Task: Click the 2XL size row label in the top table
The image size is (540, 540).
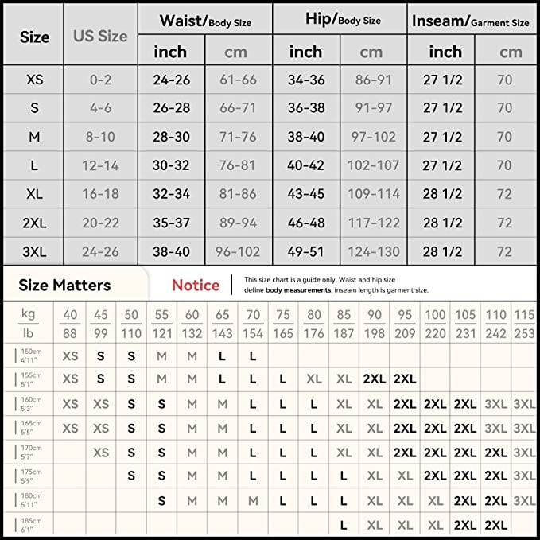Action: (x=35, y=223)
